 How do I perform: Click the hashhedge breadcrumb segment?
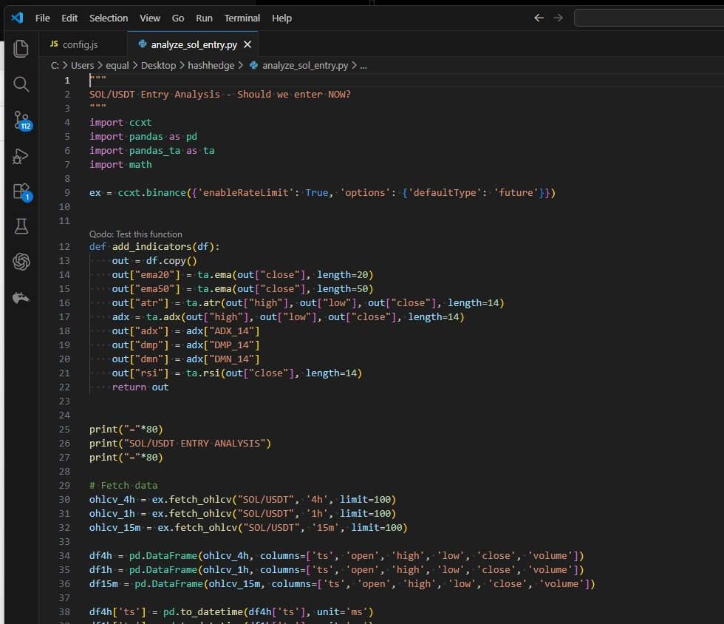[211, 65]
